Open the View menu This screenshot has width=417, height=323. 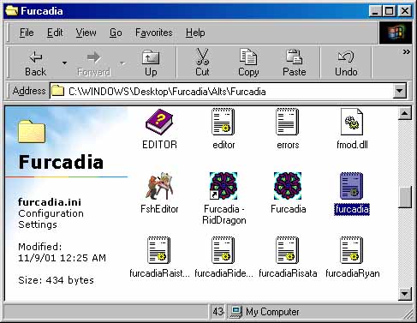[86, 33]
